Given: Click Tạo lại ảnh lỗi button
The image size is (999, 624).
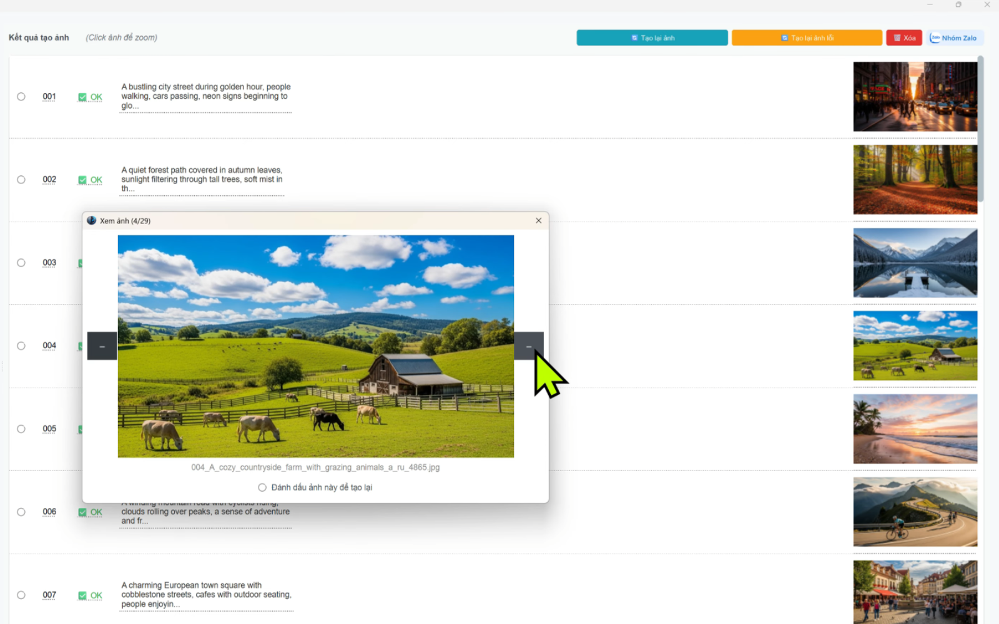Looking at the screenshot, I should [x=807, y=38].
